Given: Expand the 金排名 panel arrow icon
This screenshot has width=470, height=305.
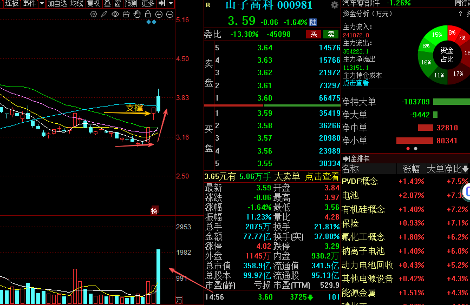Looking at the screenshot, I should tap(346, 158).
